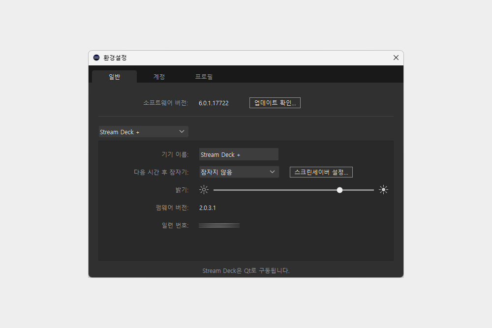Screen dimensions: 492x328
Task: Click the 소프트웨어 버전: label
Action: 166,103
